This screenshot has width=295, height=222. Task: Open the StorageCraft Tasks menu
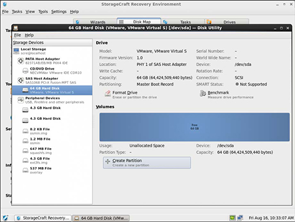17,12
